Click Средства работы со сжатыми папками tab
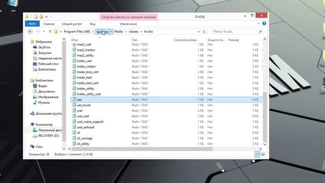 (x=128, y=17)
